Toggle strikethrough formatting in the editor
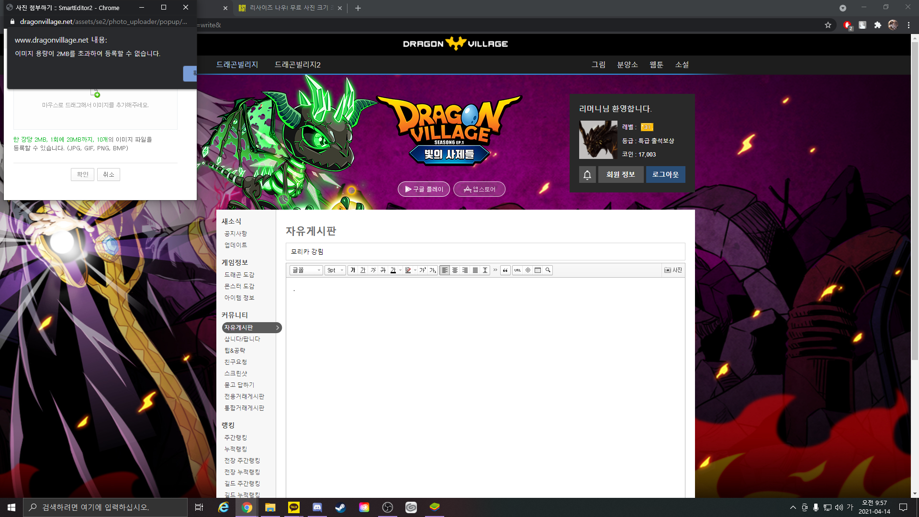This screenshot has width=919, height=517. [x=383, y=270]
